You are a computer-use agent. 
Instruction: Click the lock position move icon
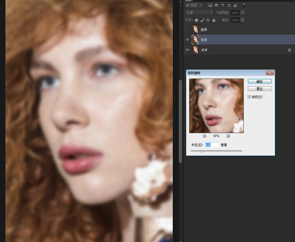[x=208, y=20]
